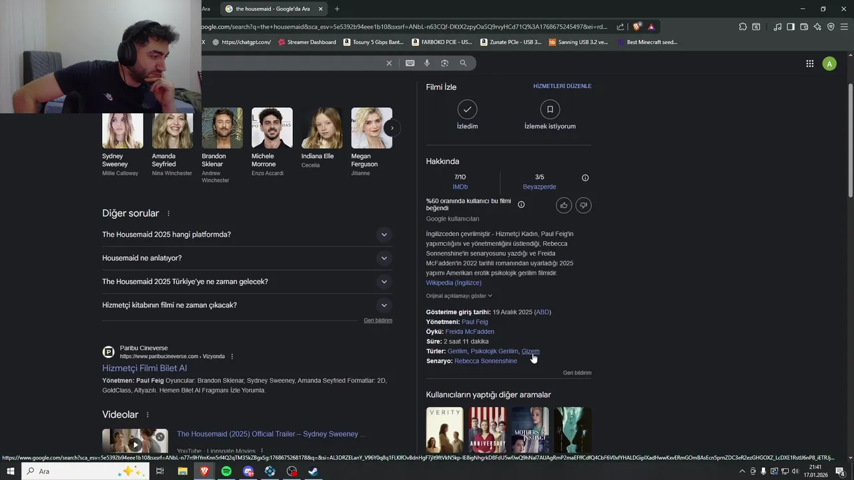854x480 pixels.
Task: Open the Beyazperde rating link
Action: [539, 187]
